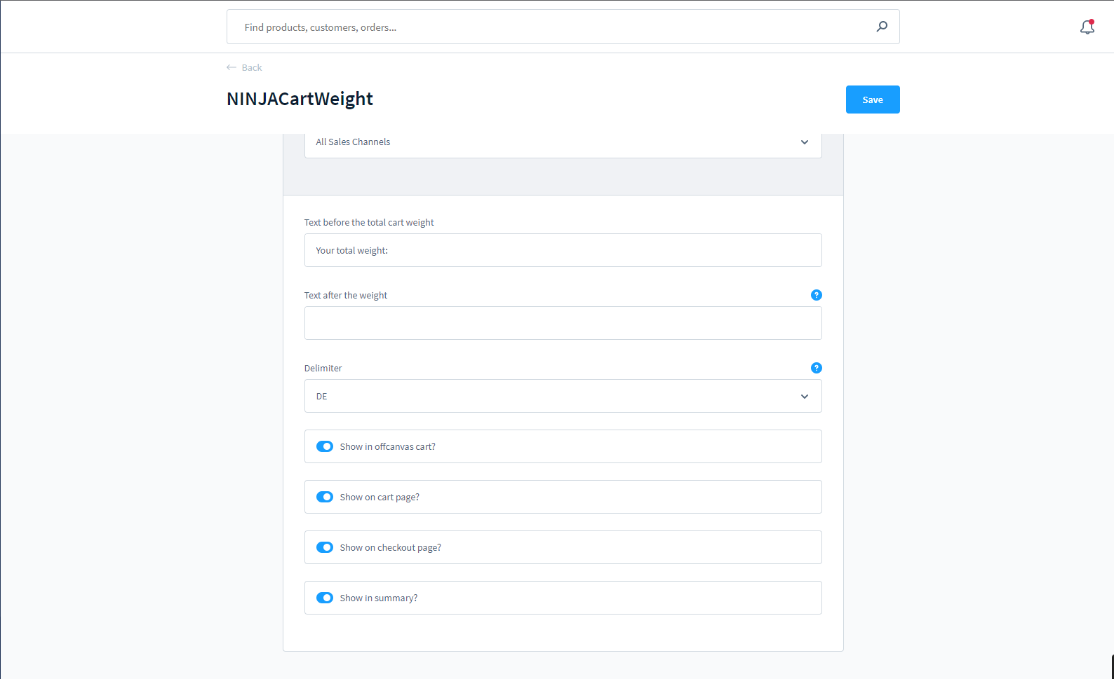This screenshot has height=679, width=1114.
Task: Click the Delimiter field label
Action: tap(323, 368)
